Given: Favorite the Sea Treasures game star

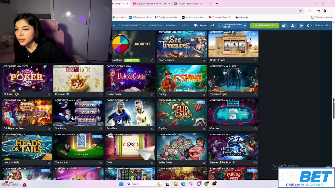Looking at the screenshot, I should pos(204,60).
